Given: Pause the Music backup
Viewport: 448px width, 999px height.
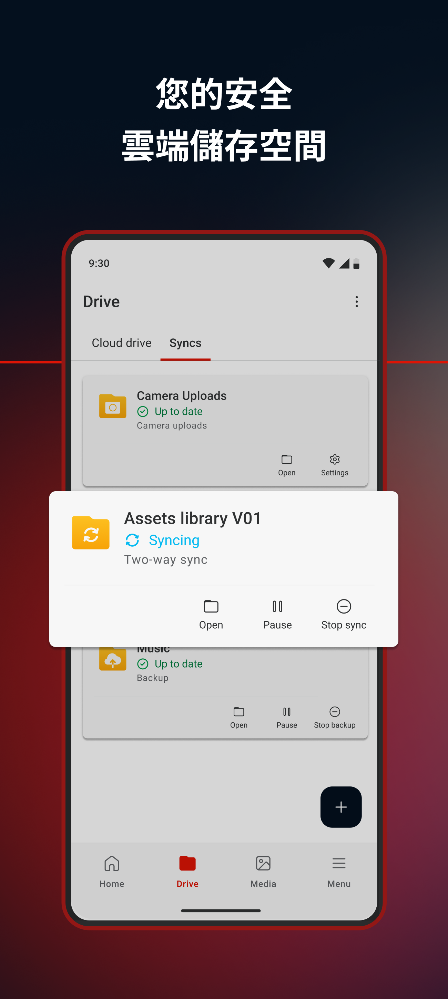Looking at the screenshot, I should click(287, 718).
